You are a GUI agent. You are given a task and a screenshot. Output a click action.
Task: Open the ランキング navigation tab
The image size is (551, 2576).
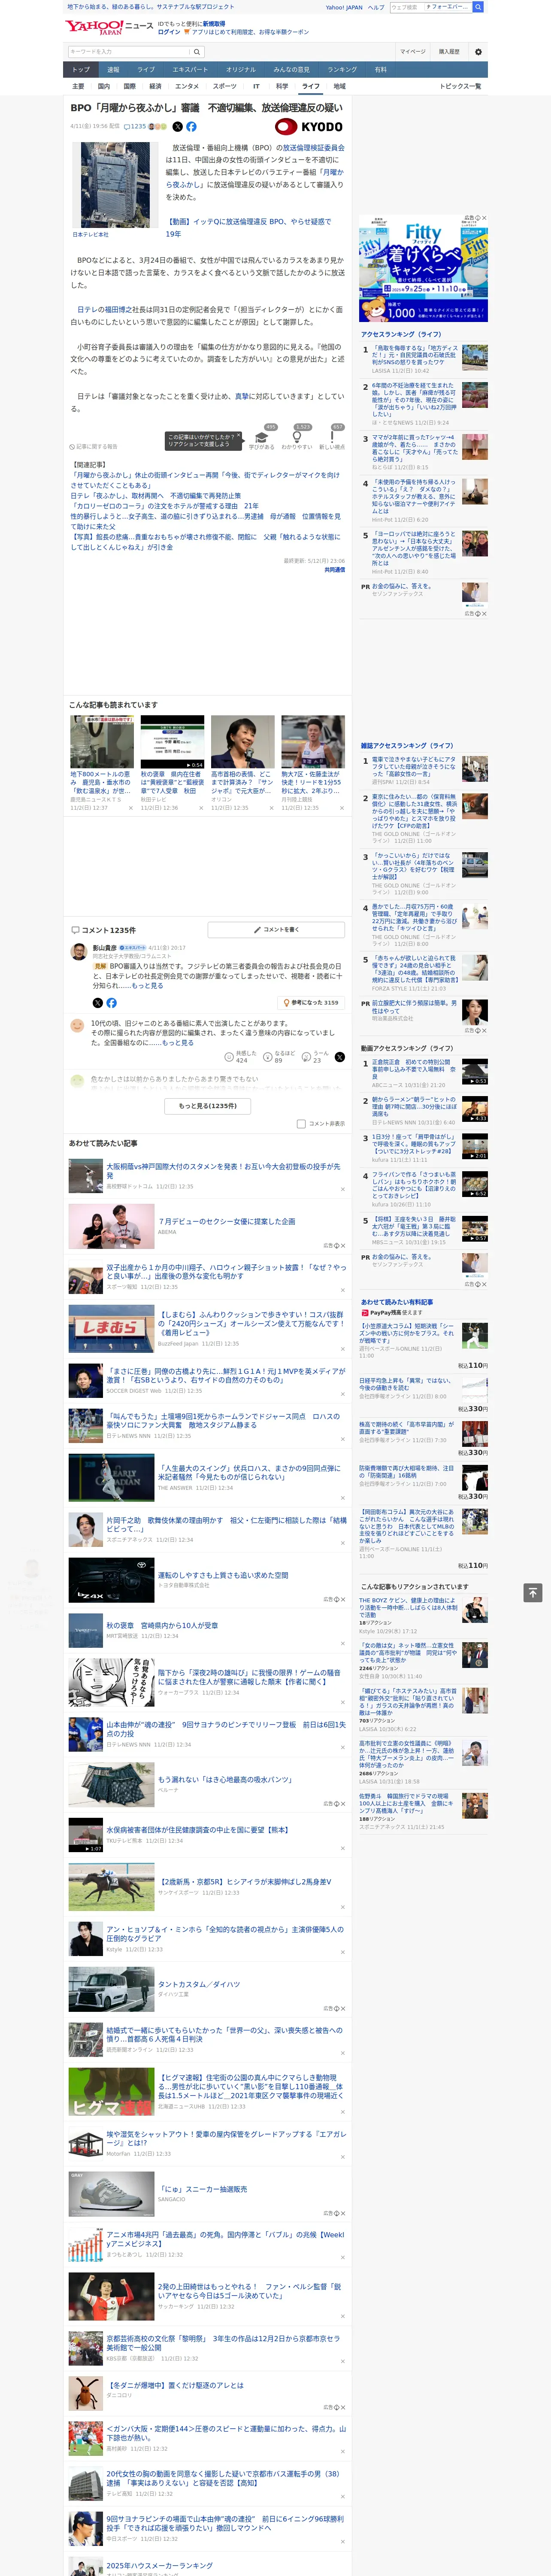(x=342, y=69)
